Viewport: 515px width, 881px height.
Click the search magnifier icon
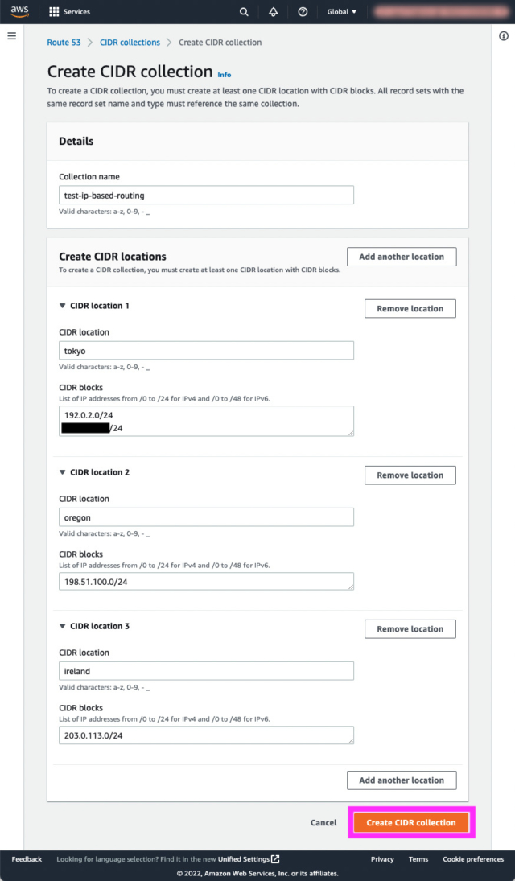click(x=244, y=12)
